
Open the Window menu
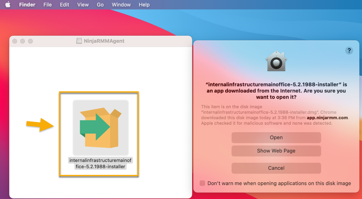(121, 4)
